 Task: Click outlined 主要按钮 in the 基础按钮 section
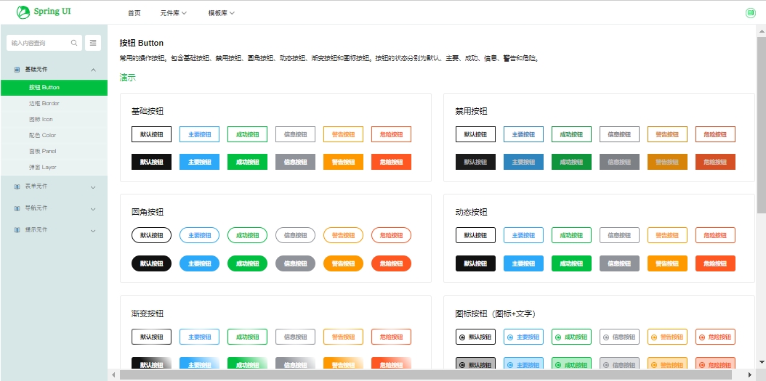199,134
